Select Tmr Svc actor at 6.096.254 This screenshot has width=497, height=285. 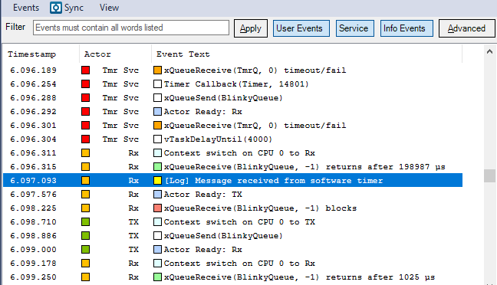[x=120, y=84]
